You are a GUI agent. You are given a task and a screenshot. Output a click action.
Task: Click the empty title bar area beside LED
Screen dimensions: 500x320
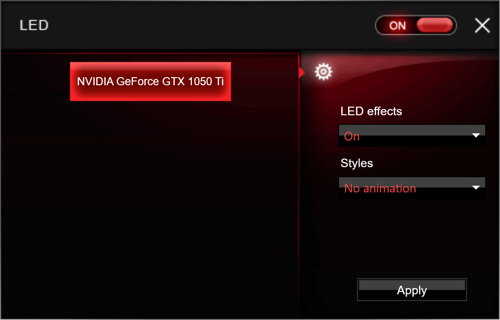210,25
